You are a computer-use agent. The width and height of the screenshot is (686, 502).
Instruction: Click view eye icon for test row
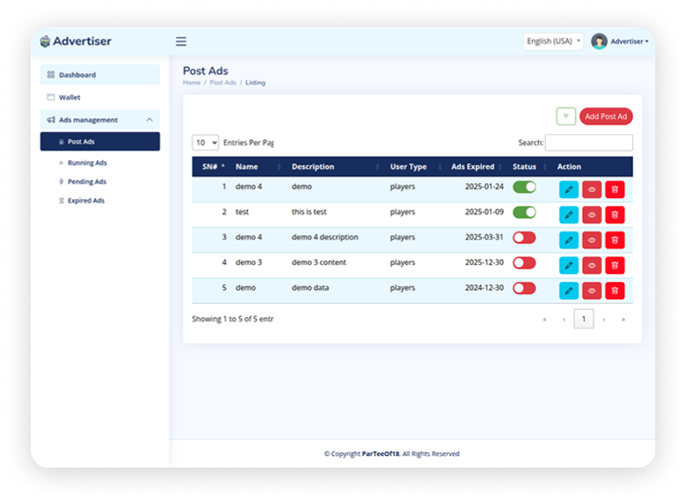(x=592, y=214)
